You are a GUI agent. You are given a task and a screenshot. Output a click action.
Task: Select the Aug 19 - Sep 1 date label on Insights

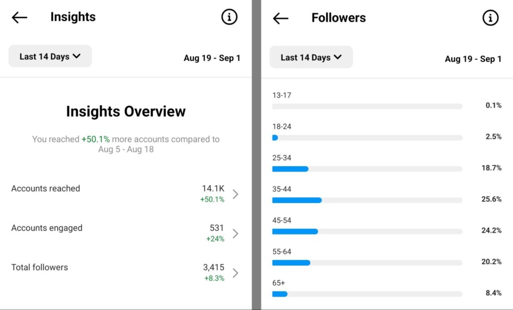point(212,58)
